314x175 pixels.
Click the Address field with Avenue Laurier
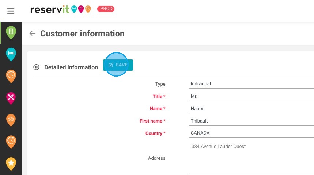251,158
